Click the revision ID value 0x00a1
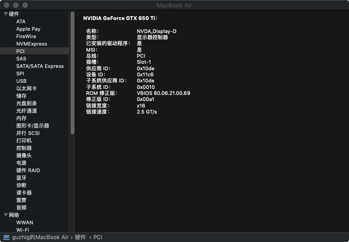Image resolution: width=349 pixels, height=242 pixels. [x=145, y=99]
